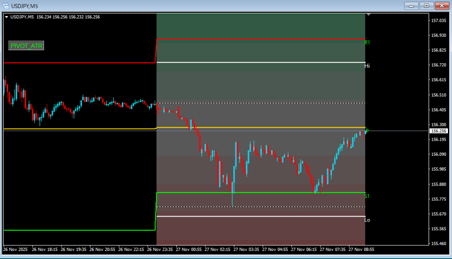
Task: Click the 27 Nov 03:35 time label
Action: 248,249
